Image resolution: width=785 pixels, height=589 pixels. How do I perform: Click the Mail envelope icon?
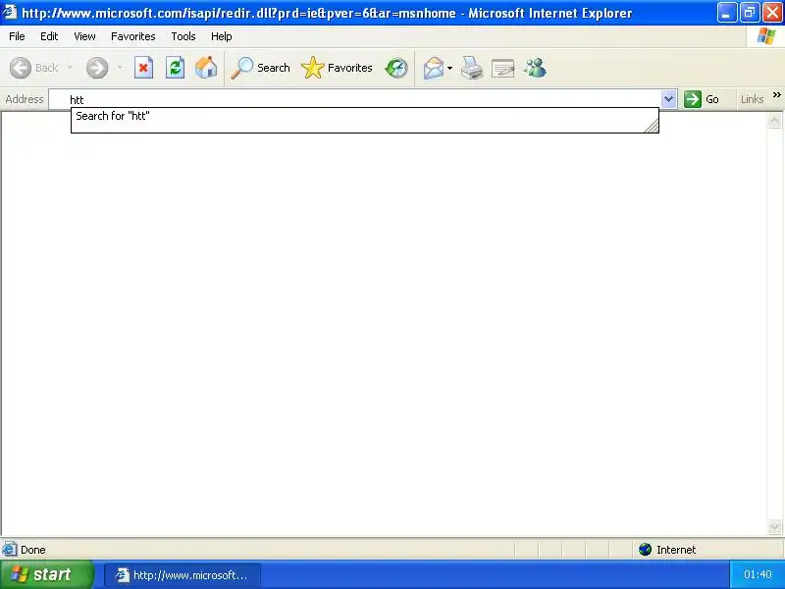[x=433, y=68]
